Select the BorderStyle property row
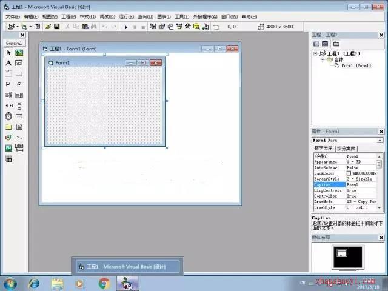388x291 pixels. (x=345, y=179)
